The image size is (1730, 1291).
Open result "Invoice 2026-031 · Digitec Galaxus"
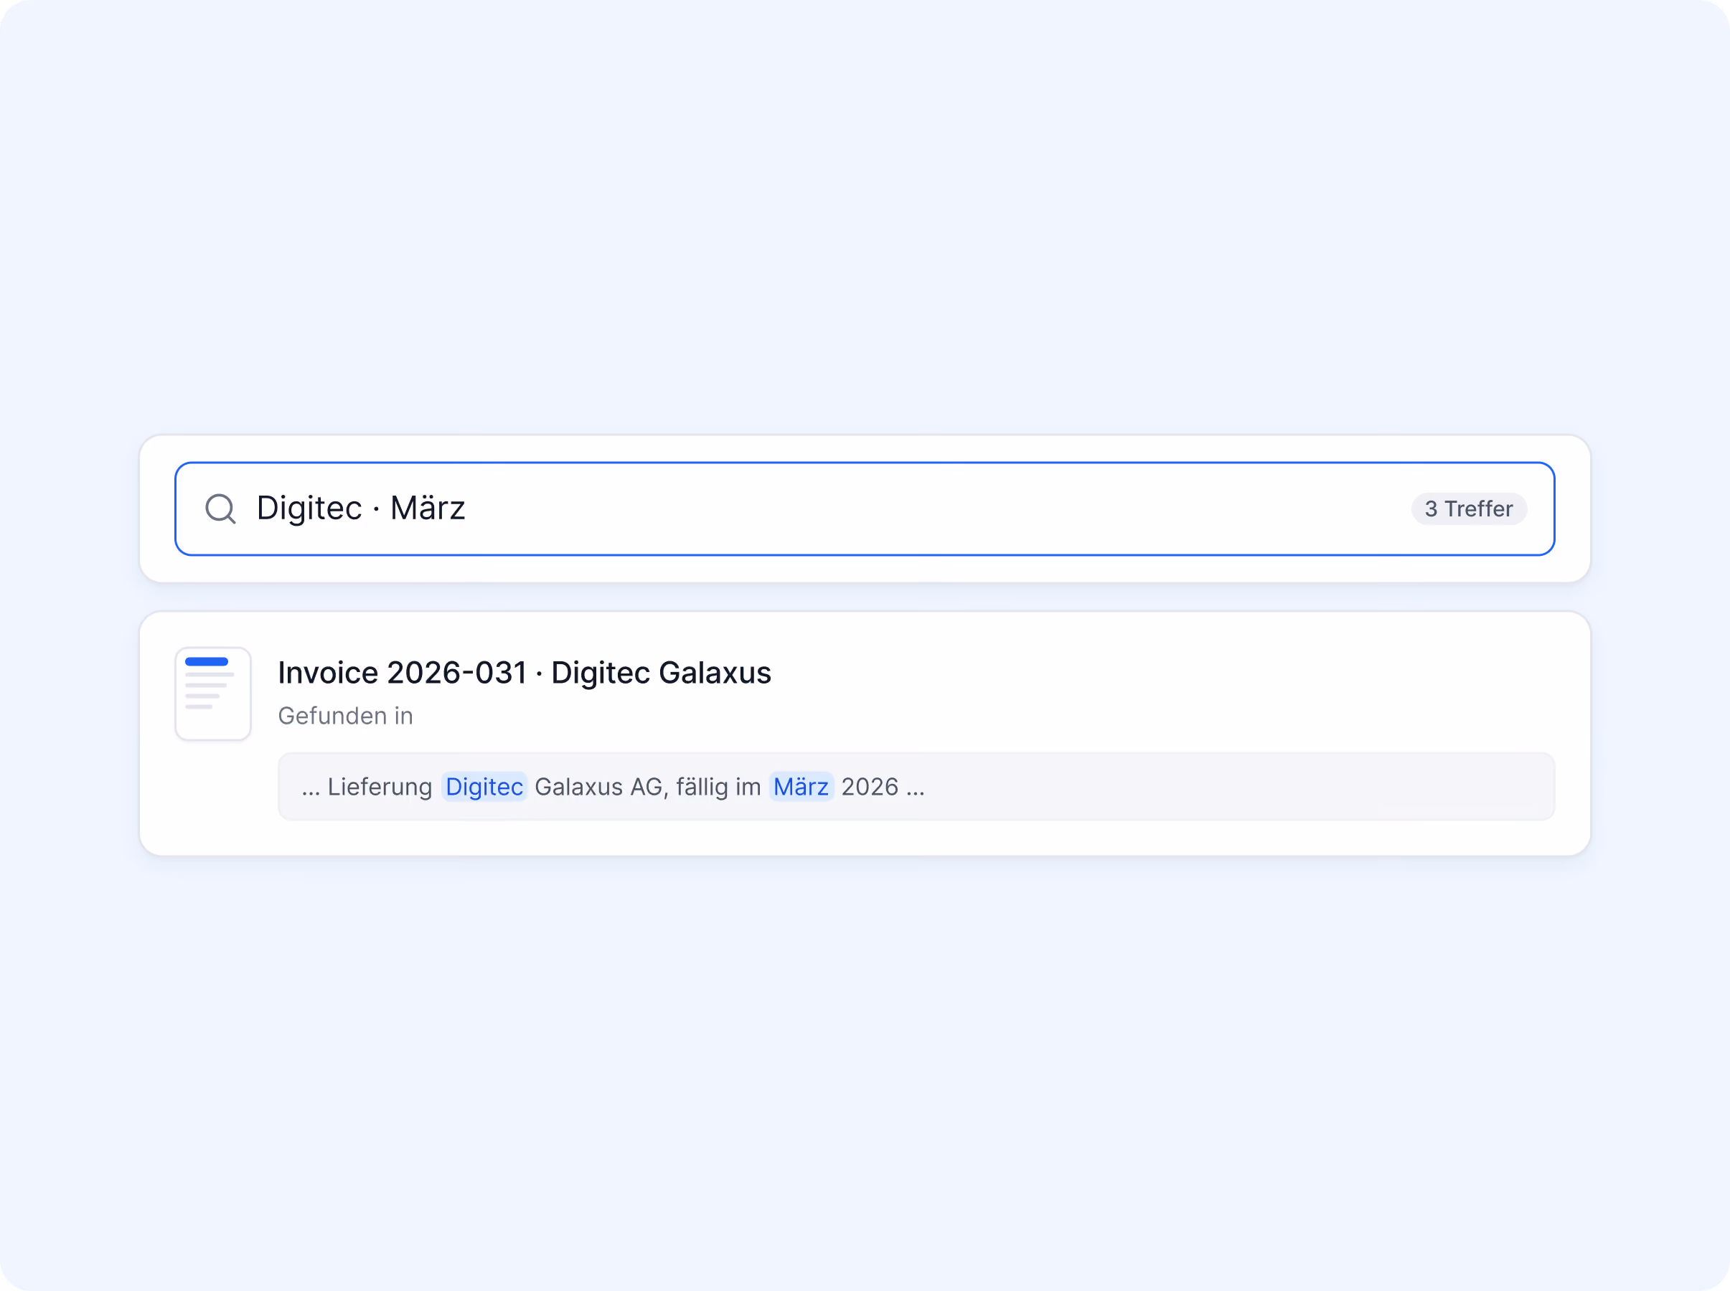(525, 672)
